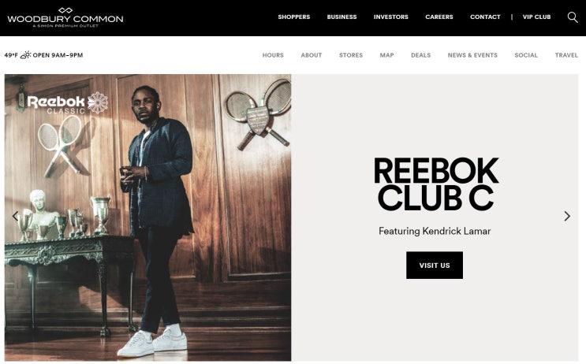Open the Shoppers menu
The image size is (586, 364).
[x=294, y=17]
